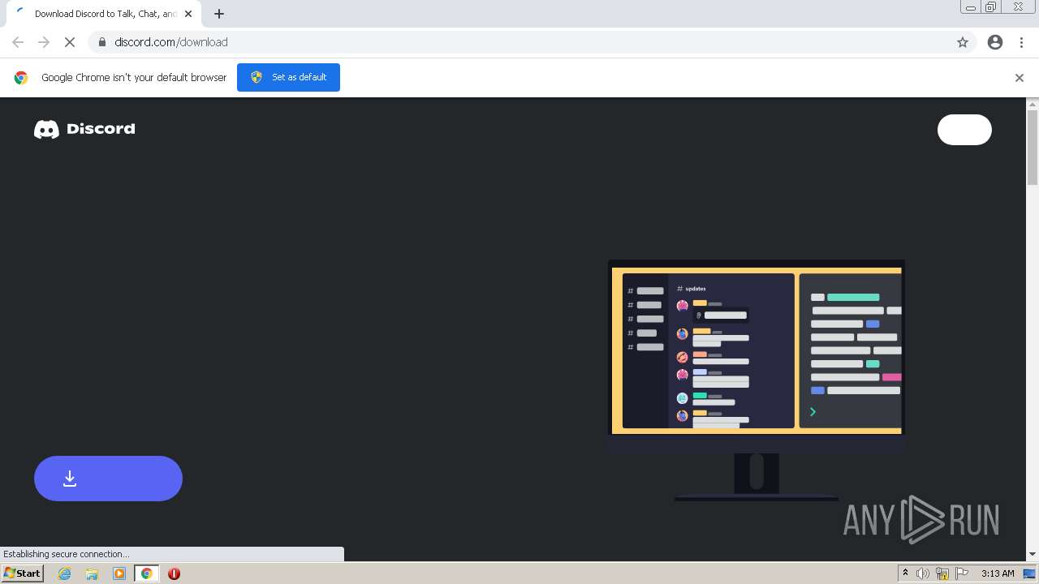Open the volume speaker tray icon
The height and width of the screenshot is (584, 1039).
click(x=923, y=573)
